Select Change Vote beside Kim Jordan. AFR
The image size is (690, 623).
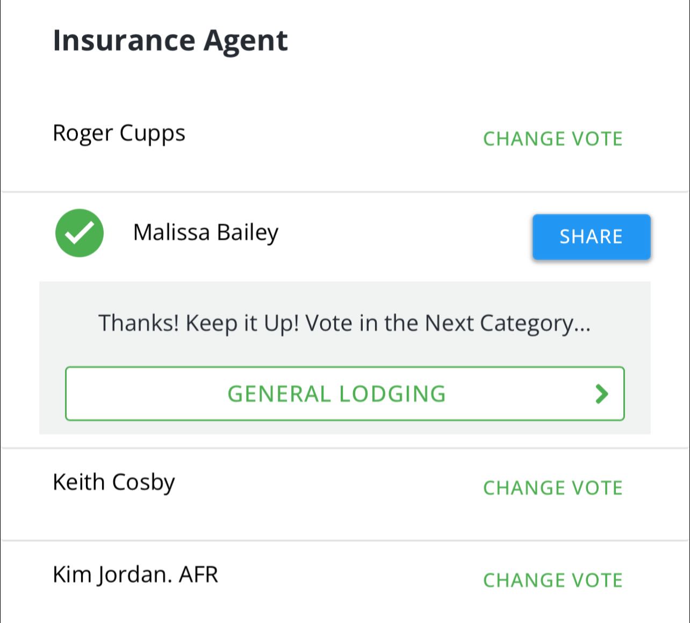tap(552, 580)
